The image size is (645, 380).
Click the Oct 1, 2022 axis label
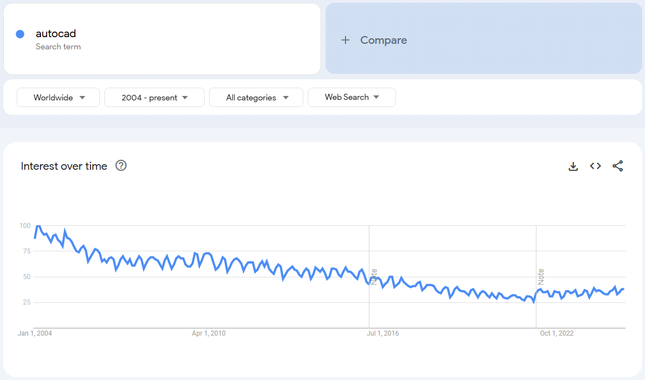click(x=557, y=333)
